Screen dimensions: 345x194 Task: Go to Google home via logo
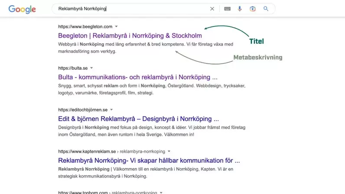pyautogui.click(x=22, y=10)
